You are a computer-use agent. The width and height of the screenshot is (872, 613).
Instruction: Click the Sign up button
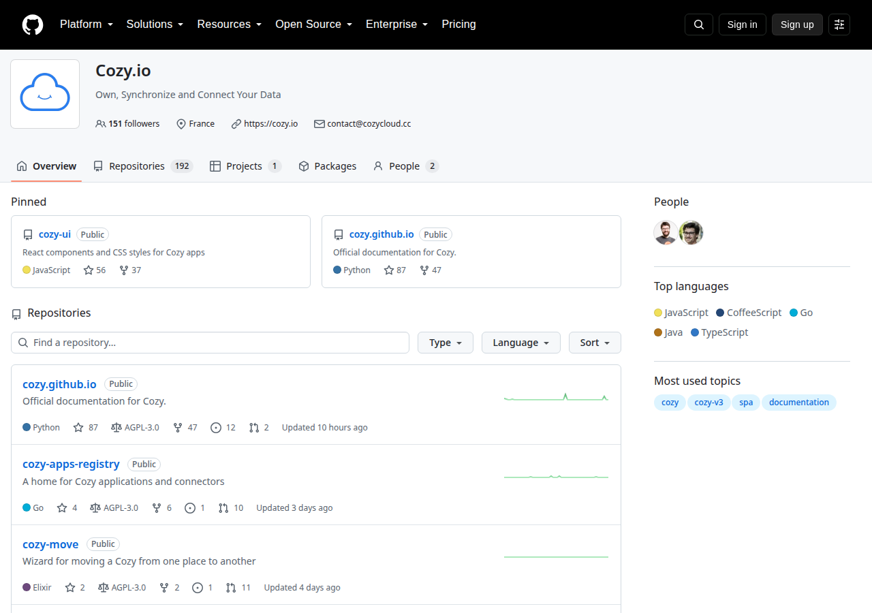coord(797,25)
